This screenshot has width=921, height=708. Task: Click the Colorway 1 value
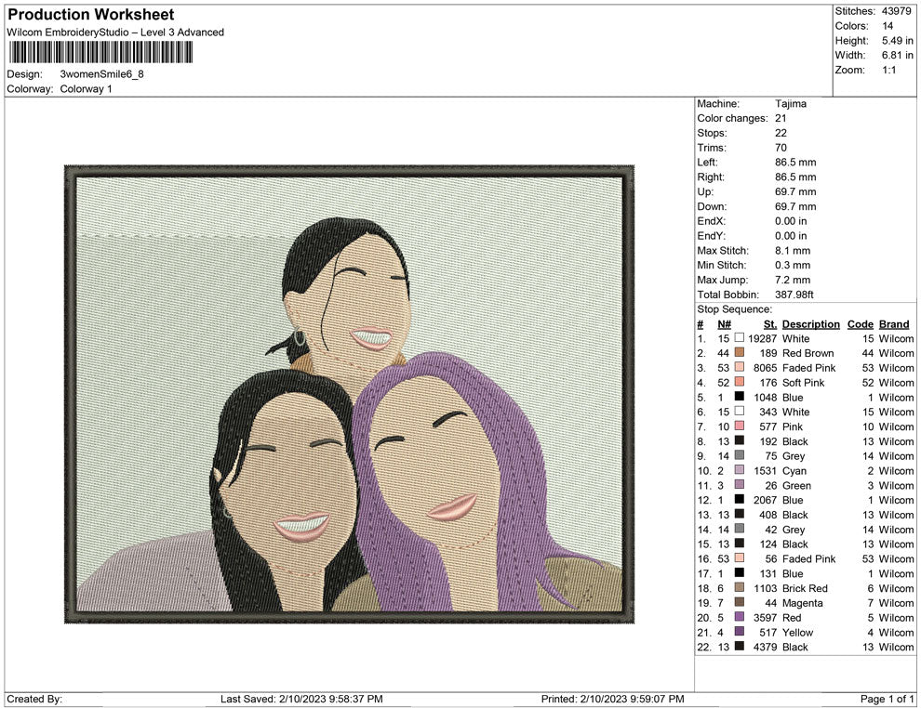[x=86, y=89]
